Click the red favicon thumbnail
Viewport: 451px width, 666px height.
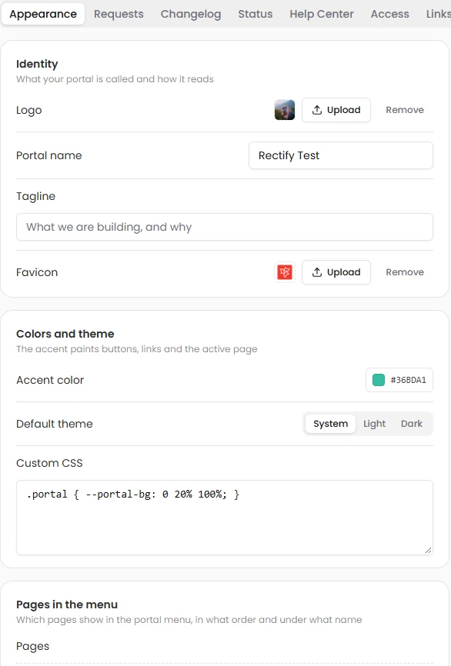tap(285, 272)
